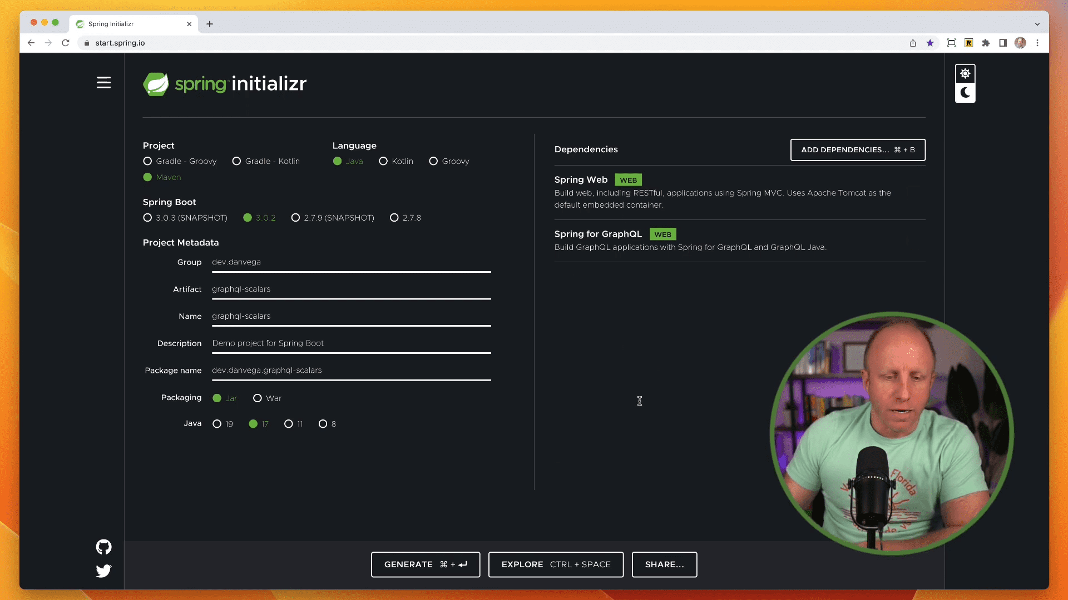Click the GENERATE button
The width and height of the screenshot is (1068, 600).
coord(426,564)
